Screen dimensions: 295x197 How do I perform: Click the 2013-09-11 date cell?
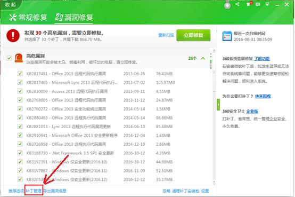click(134, 91)
